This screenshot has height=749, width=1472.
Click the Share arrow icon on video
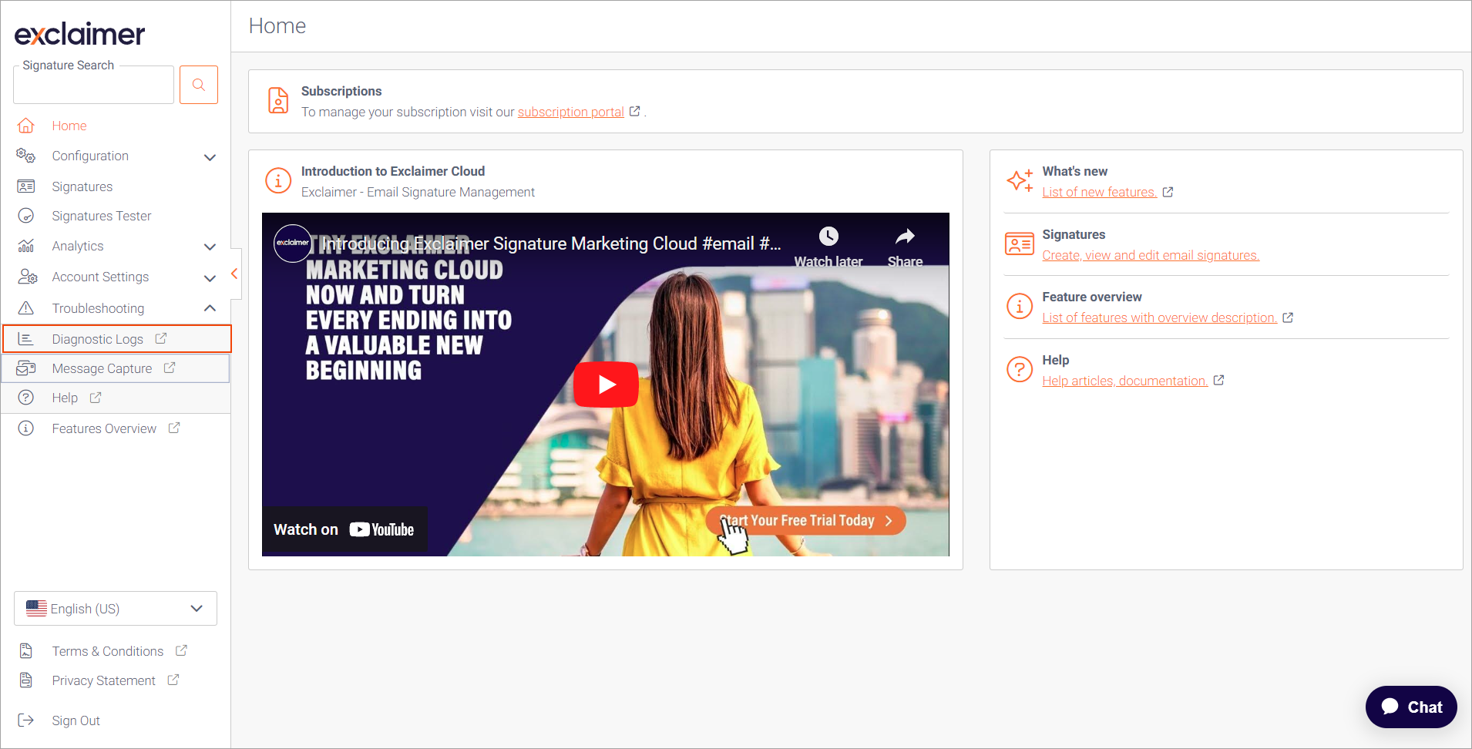[905, 236]
